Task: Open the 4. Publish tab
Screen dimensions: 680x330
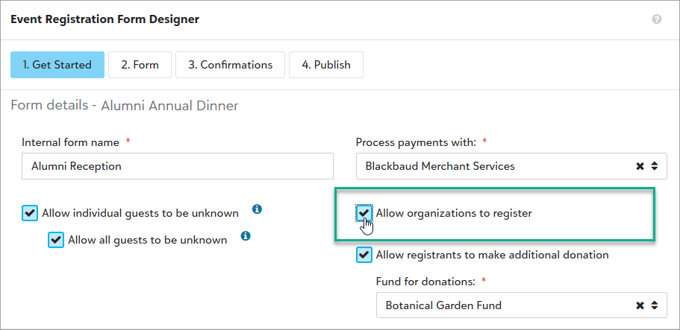Action: pyautogui.click(x=326, y=65)
